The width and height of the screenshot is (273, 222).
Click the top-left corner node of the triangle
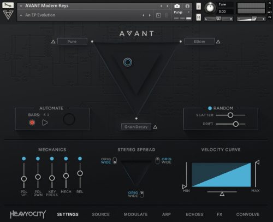coord(92,42)
